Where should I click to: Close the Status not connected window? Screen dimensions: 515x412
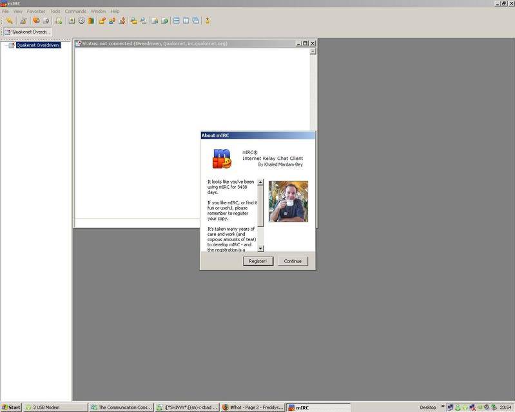pyautogui.click(x=313, y=43)
